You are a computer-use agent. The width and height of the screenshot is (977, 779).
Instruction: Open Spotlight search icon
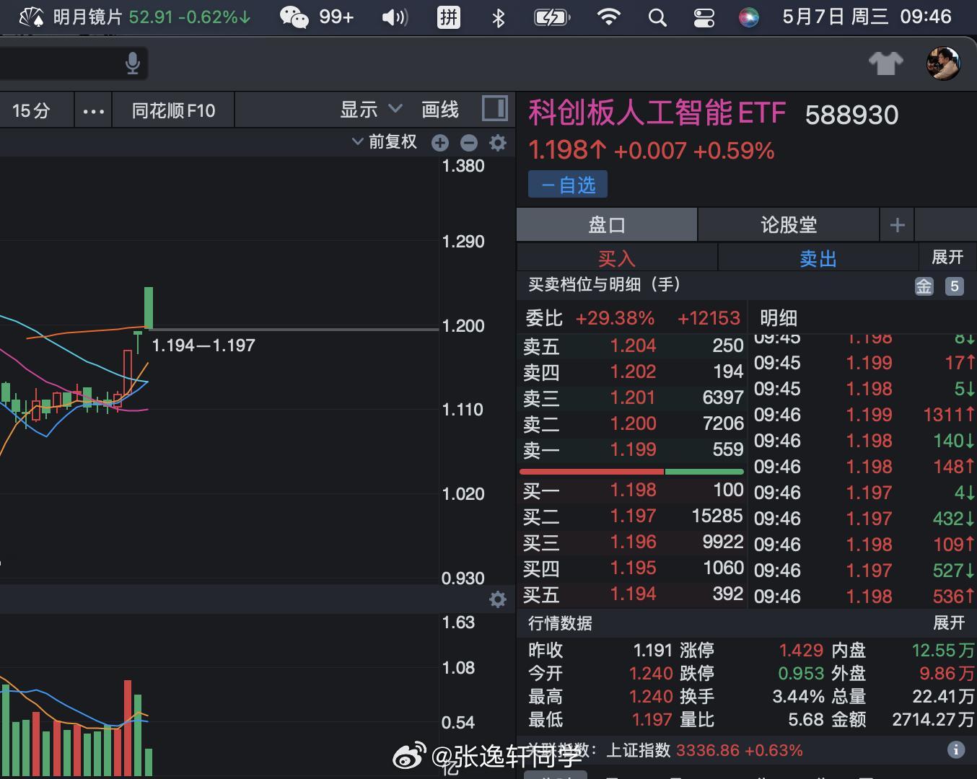657,17
